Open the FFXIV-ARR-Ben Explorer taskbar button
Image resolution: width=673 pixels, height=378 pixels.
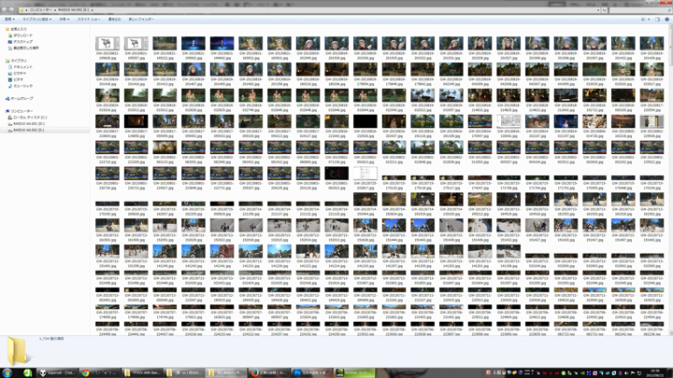click(x=142, y=372)
